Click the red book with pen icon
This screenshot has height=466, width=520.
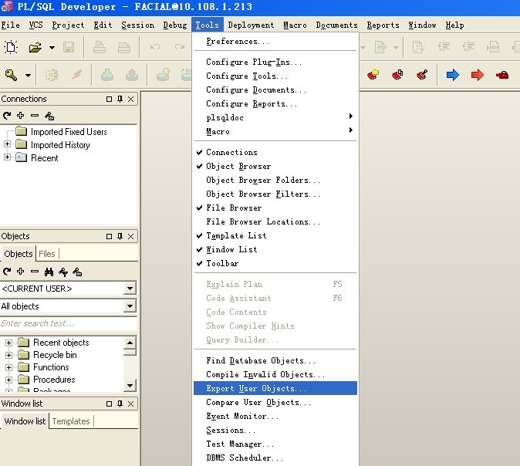pyautogui.click(x=422, y=75)
